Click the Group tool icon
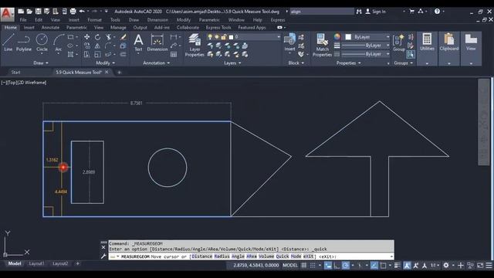 tap(398, 42)
